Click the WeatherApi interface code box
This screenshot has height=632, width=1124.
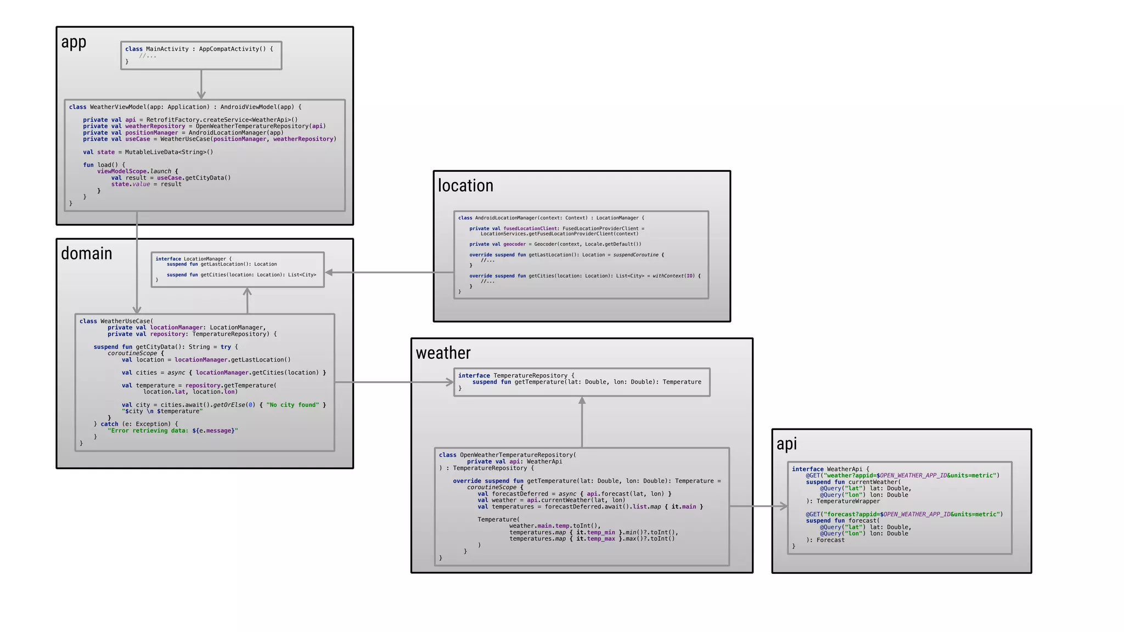(900, 507)
